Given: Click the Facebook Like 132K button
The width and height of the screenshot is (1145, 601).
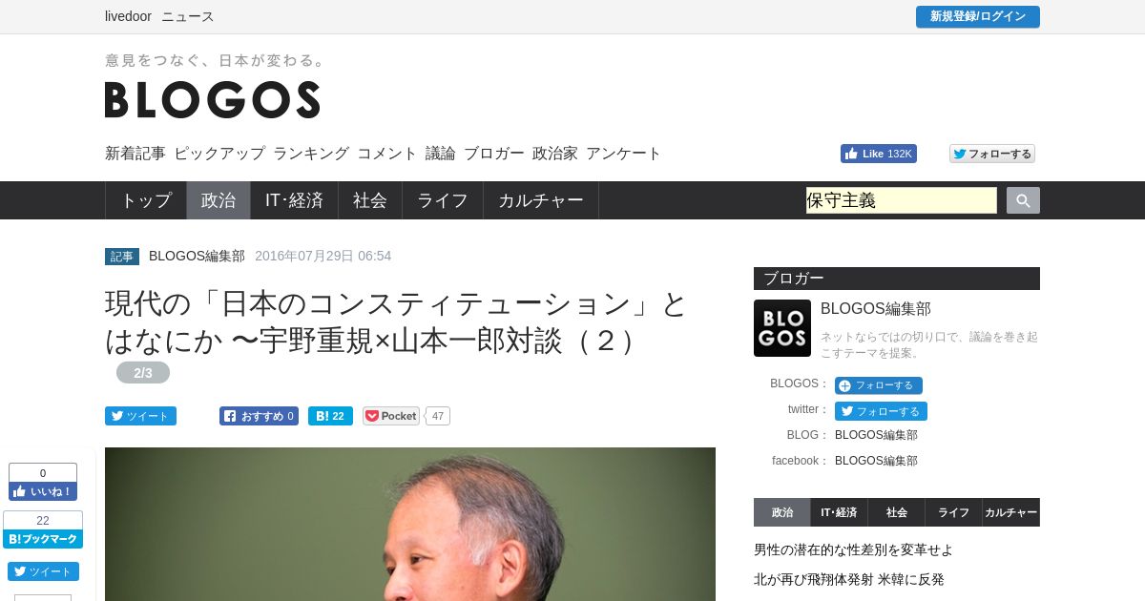Looking at the screenshot, I should (x=878, y=154).
